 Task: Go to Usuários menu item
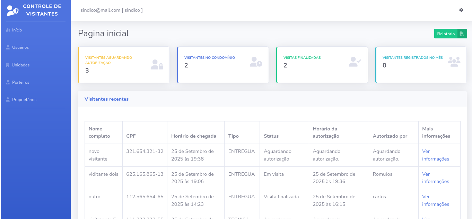[x=20, y=47]
